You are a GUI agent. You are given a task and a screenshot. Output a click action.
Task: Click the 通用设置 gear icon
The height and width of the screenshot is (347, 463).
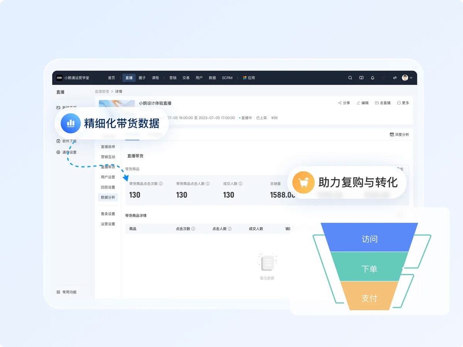(x=58, y=152)
